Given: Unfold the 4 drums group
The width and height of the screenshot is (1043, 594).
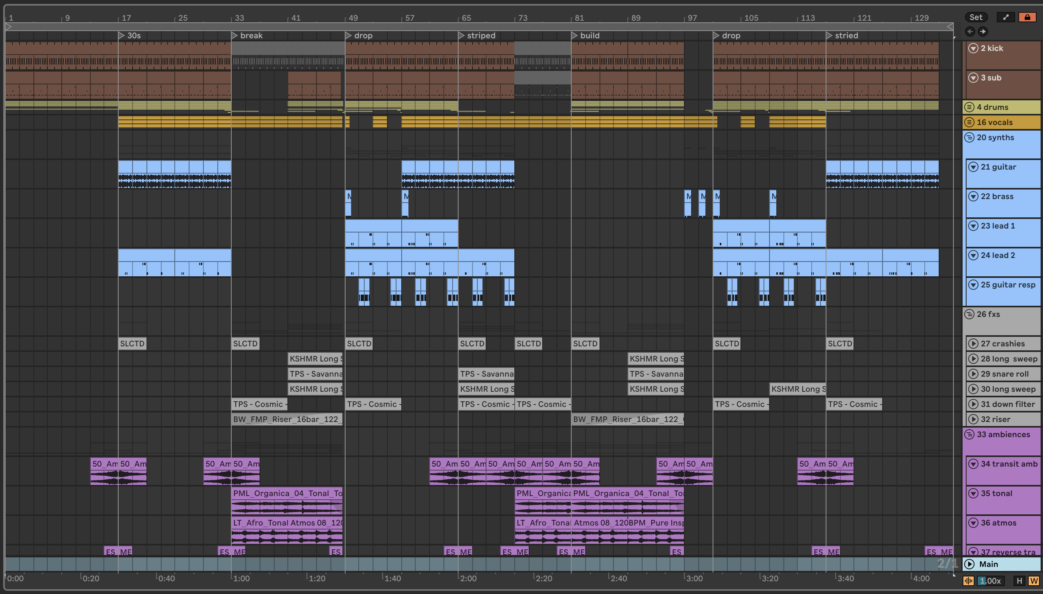Looking at the screenshot, I should point(969,107).
